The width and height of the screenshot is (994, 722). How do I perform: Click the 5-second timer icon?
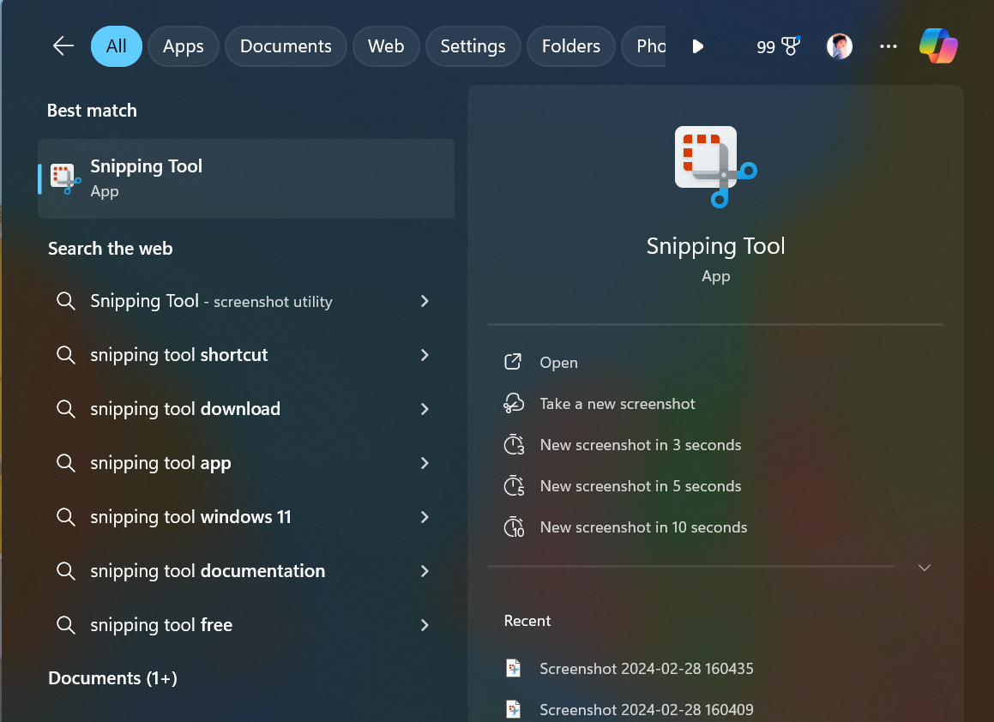point(514,485)
